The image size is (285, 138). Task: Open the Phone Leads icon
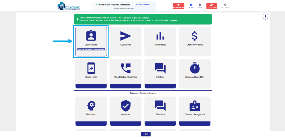click(91, 68)
